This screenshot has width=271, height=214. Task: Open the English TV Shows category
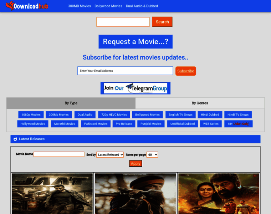[181, 114]
